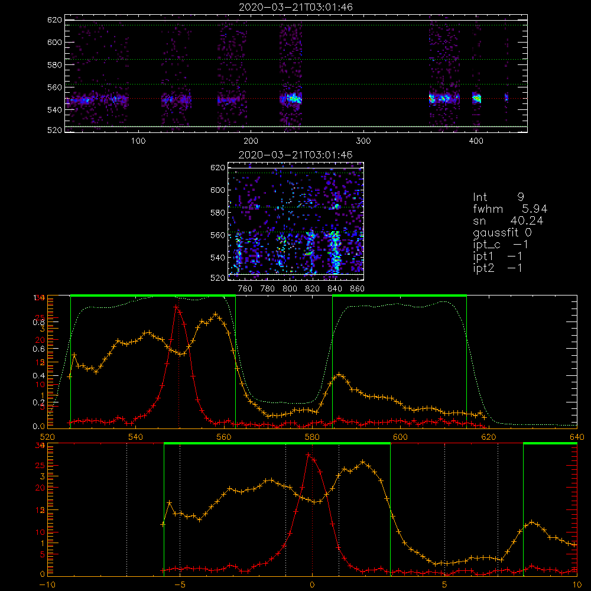Screen dimensions: 591x591
Task: Click the orange curve maximum in the 520–640 plot
Action: pyautogui.click(x=215, y=314)
